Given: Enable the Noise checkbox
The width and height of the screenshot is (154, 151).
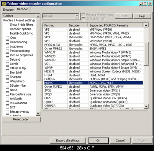Looking at the screenshot, I should (x=8, y=90).
